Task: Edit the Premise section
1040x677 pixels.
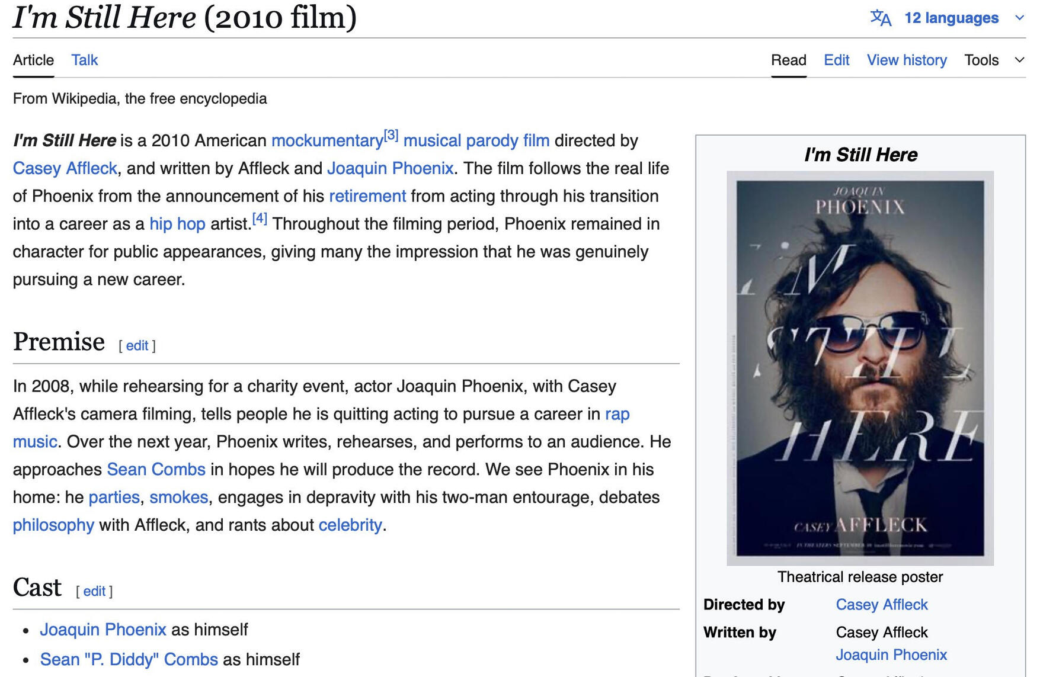Action: click(137, 346)
